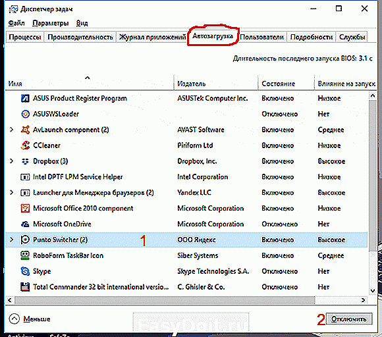Click the vertical scrollbar thumb
Image resolution: width=382 pixels, height=337 pixels.
point(373,175)
